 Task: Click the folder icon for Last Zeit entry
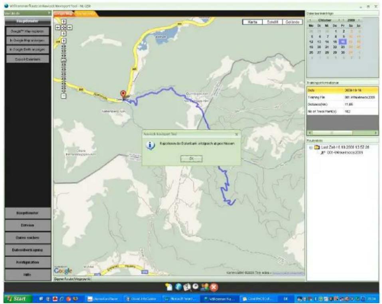pyautogui.click(x=317, y=147)
